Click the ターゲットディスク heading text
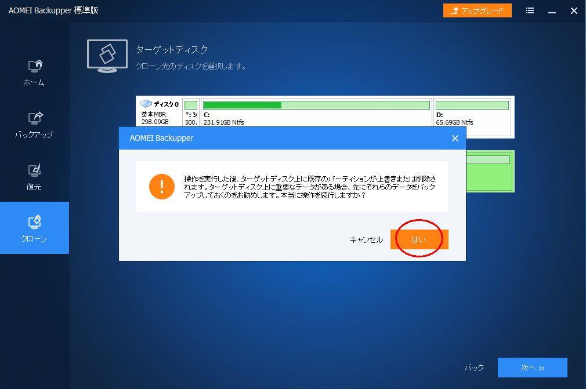The image size is (586, 389). coord(172,49)
